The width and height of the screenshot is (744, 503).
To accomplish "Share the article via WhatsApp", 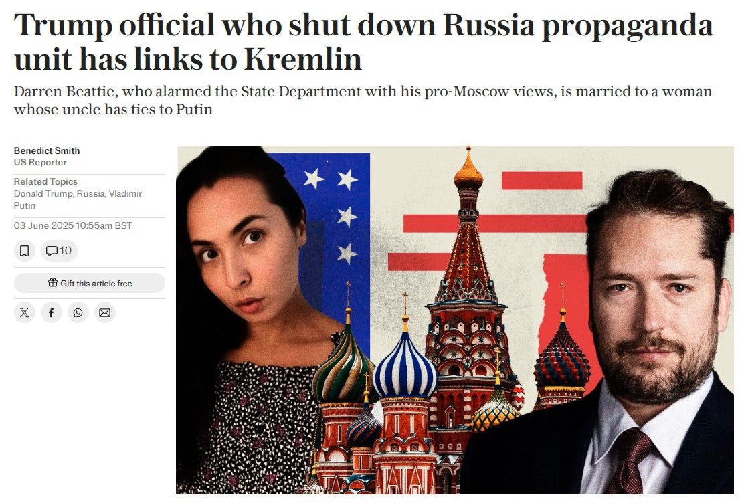I will 78,313.
